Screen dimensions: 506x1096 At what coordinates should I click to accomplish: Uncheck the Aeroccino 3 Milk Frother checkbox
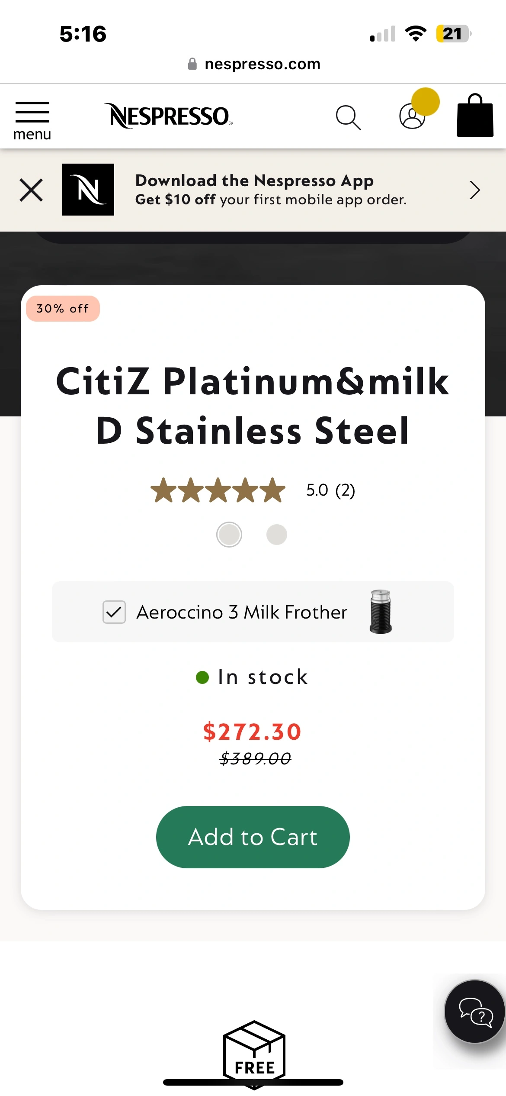[114, 612]
